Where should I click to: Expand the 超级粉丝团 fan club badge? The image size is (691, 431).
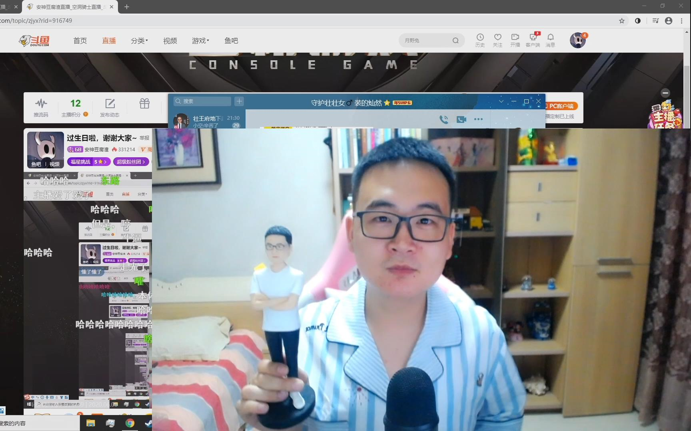(131, 162)
